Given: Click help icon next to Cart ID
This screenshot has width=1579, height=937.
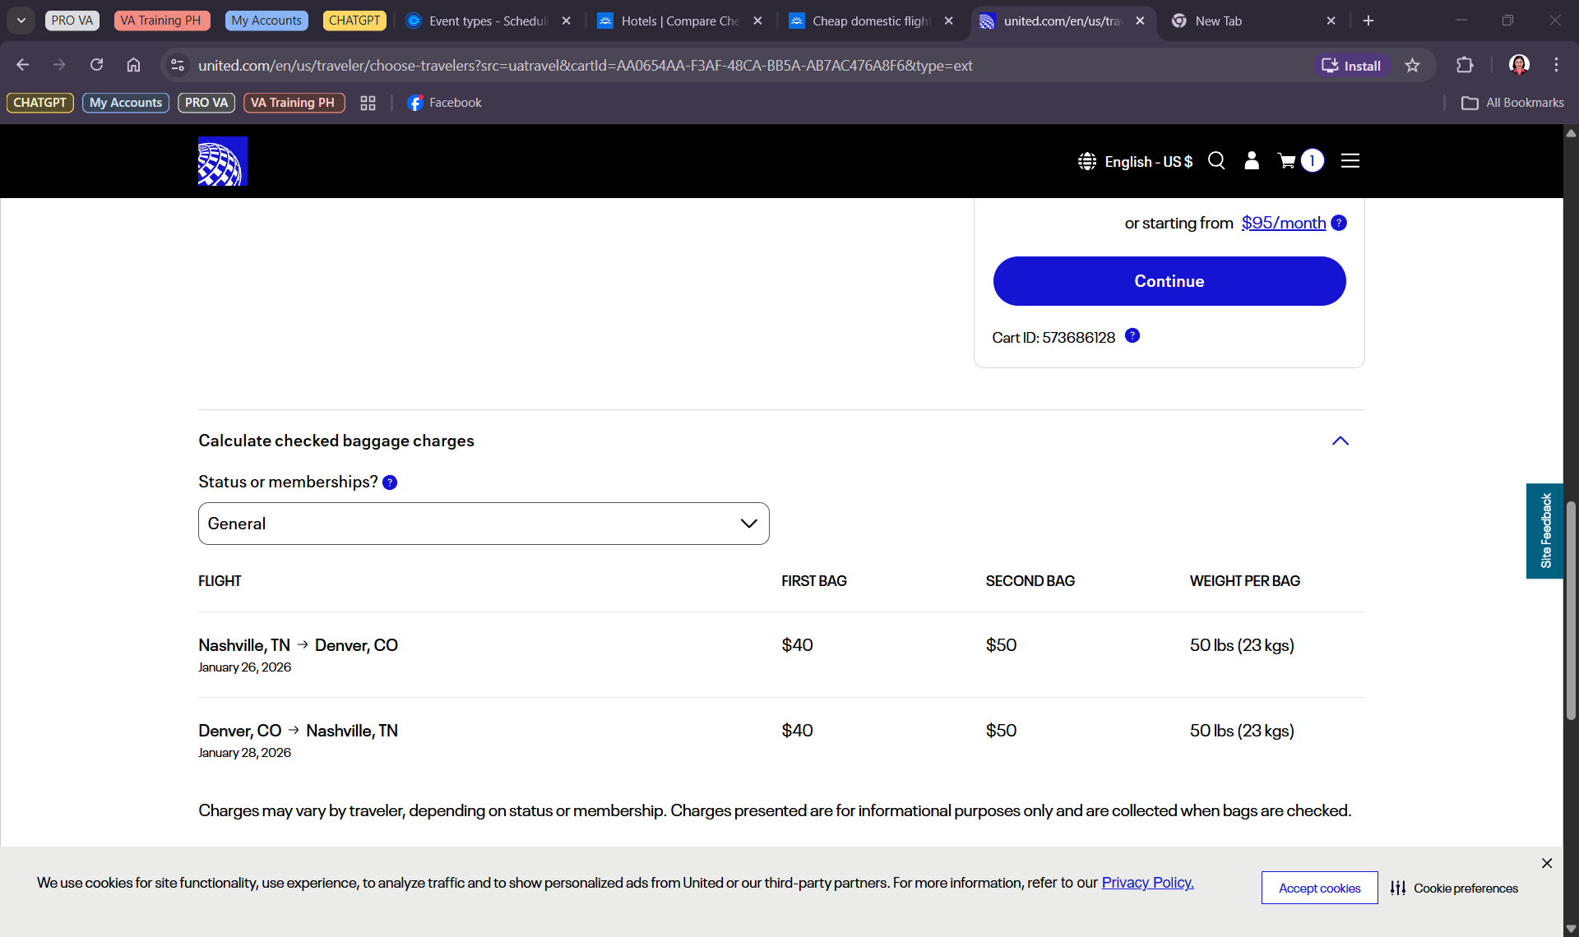Looking at the screenshot, I should click(x=1132, y=335).
